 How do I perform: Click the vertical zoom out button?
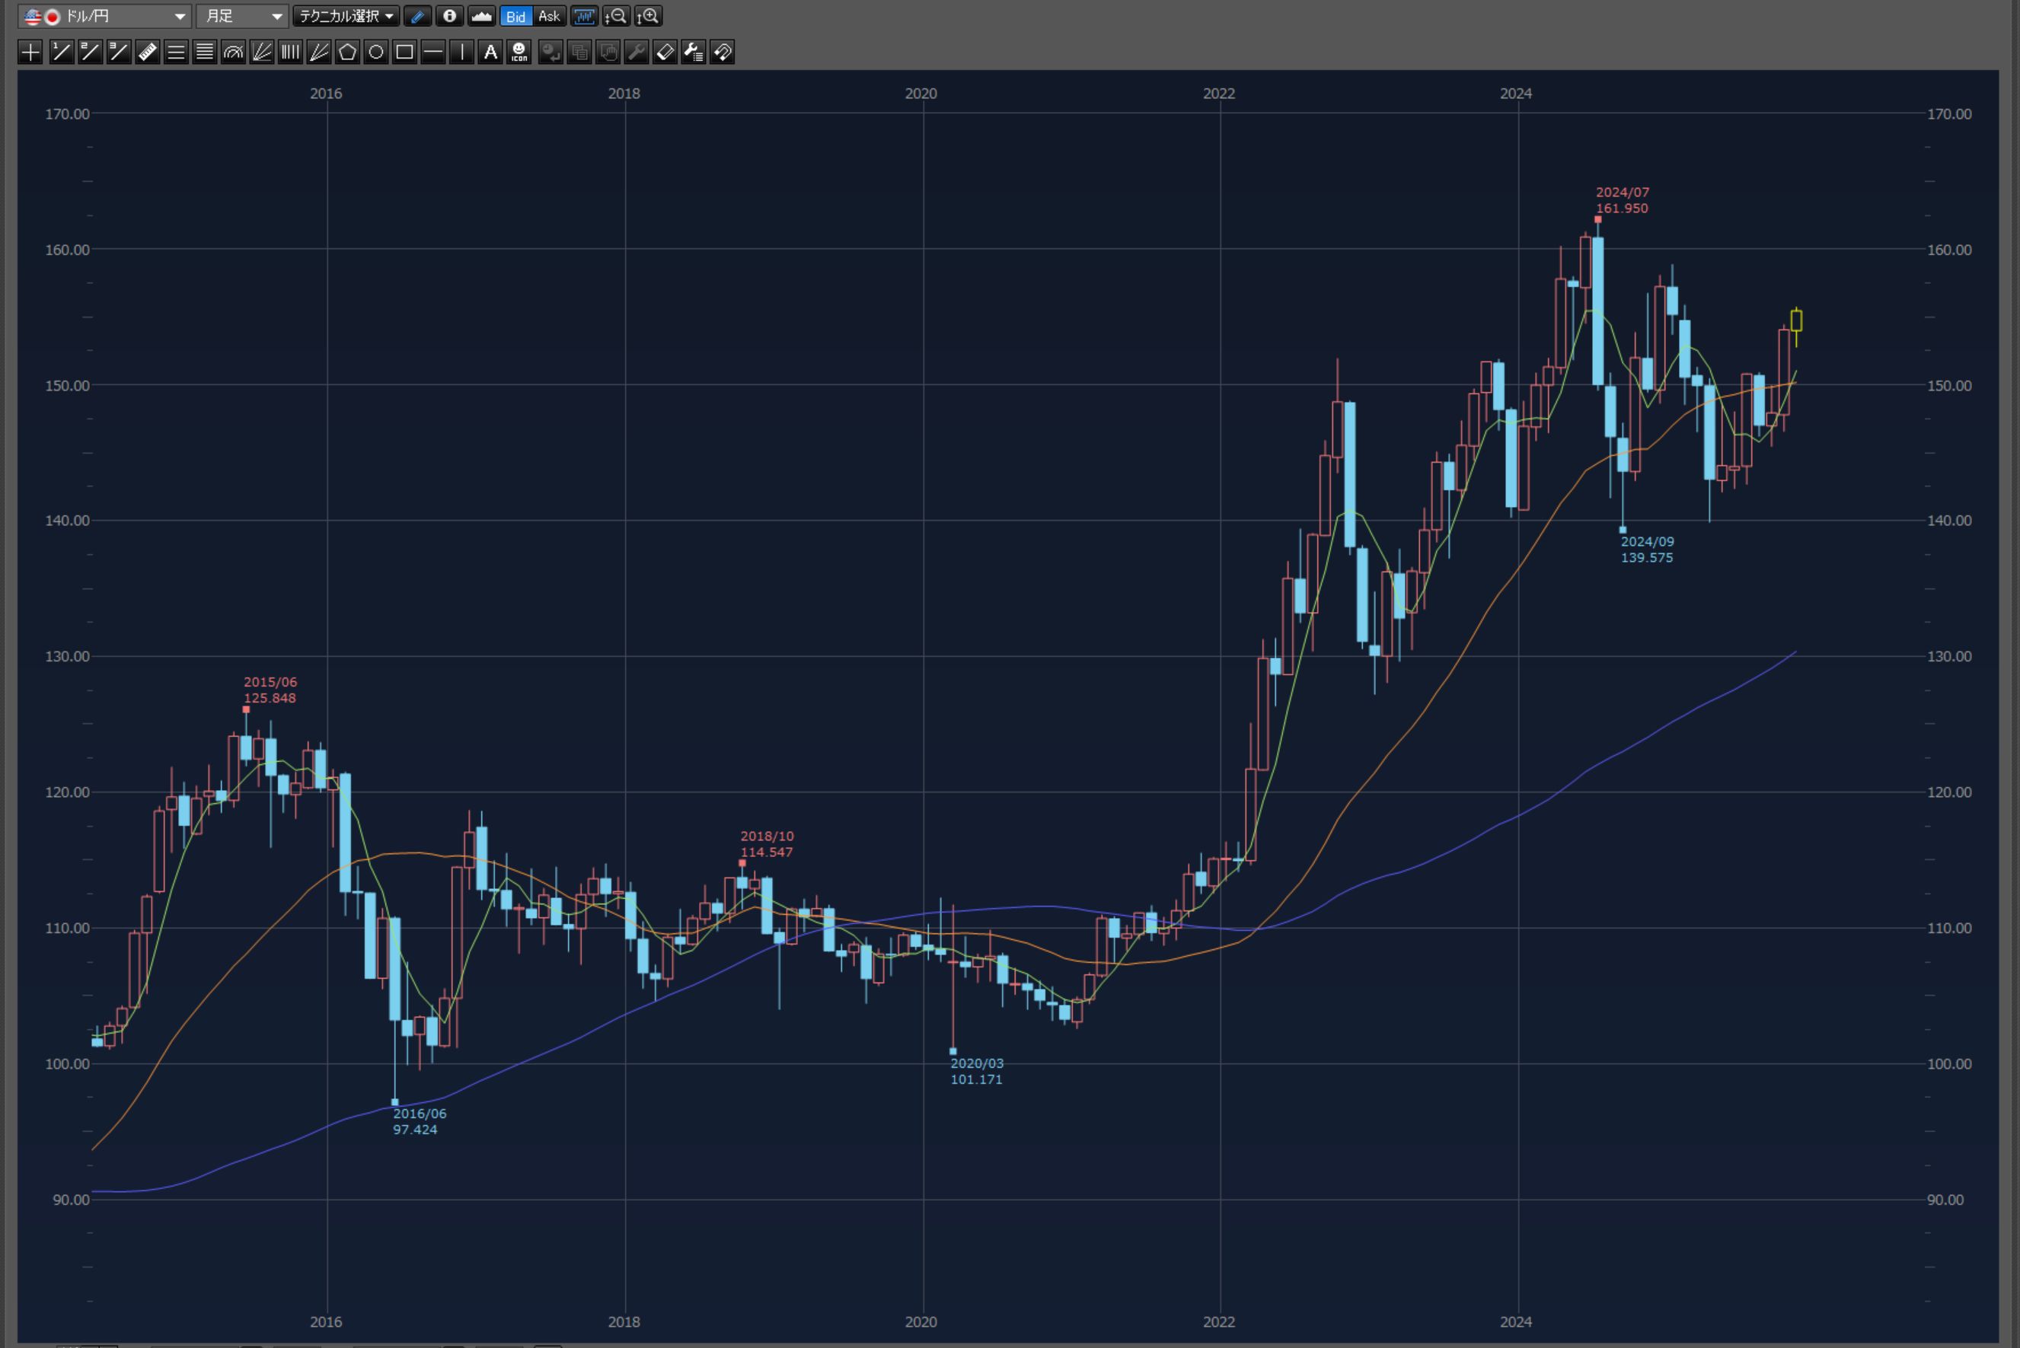[x=616, y=16]
